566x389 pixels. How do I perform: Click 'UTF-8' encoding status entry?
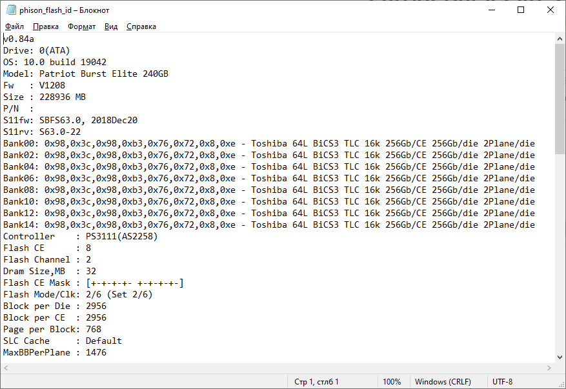coord(503,381)
